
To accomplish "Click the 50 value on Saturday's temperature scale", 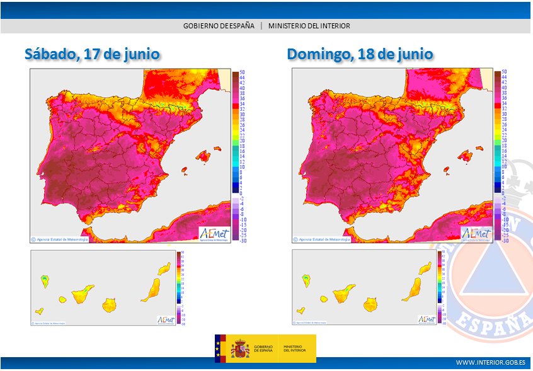I will [243, 72].
